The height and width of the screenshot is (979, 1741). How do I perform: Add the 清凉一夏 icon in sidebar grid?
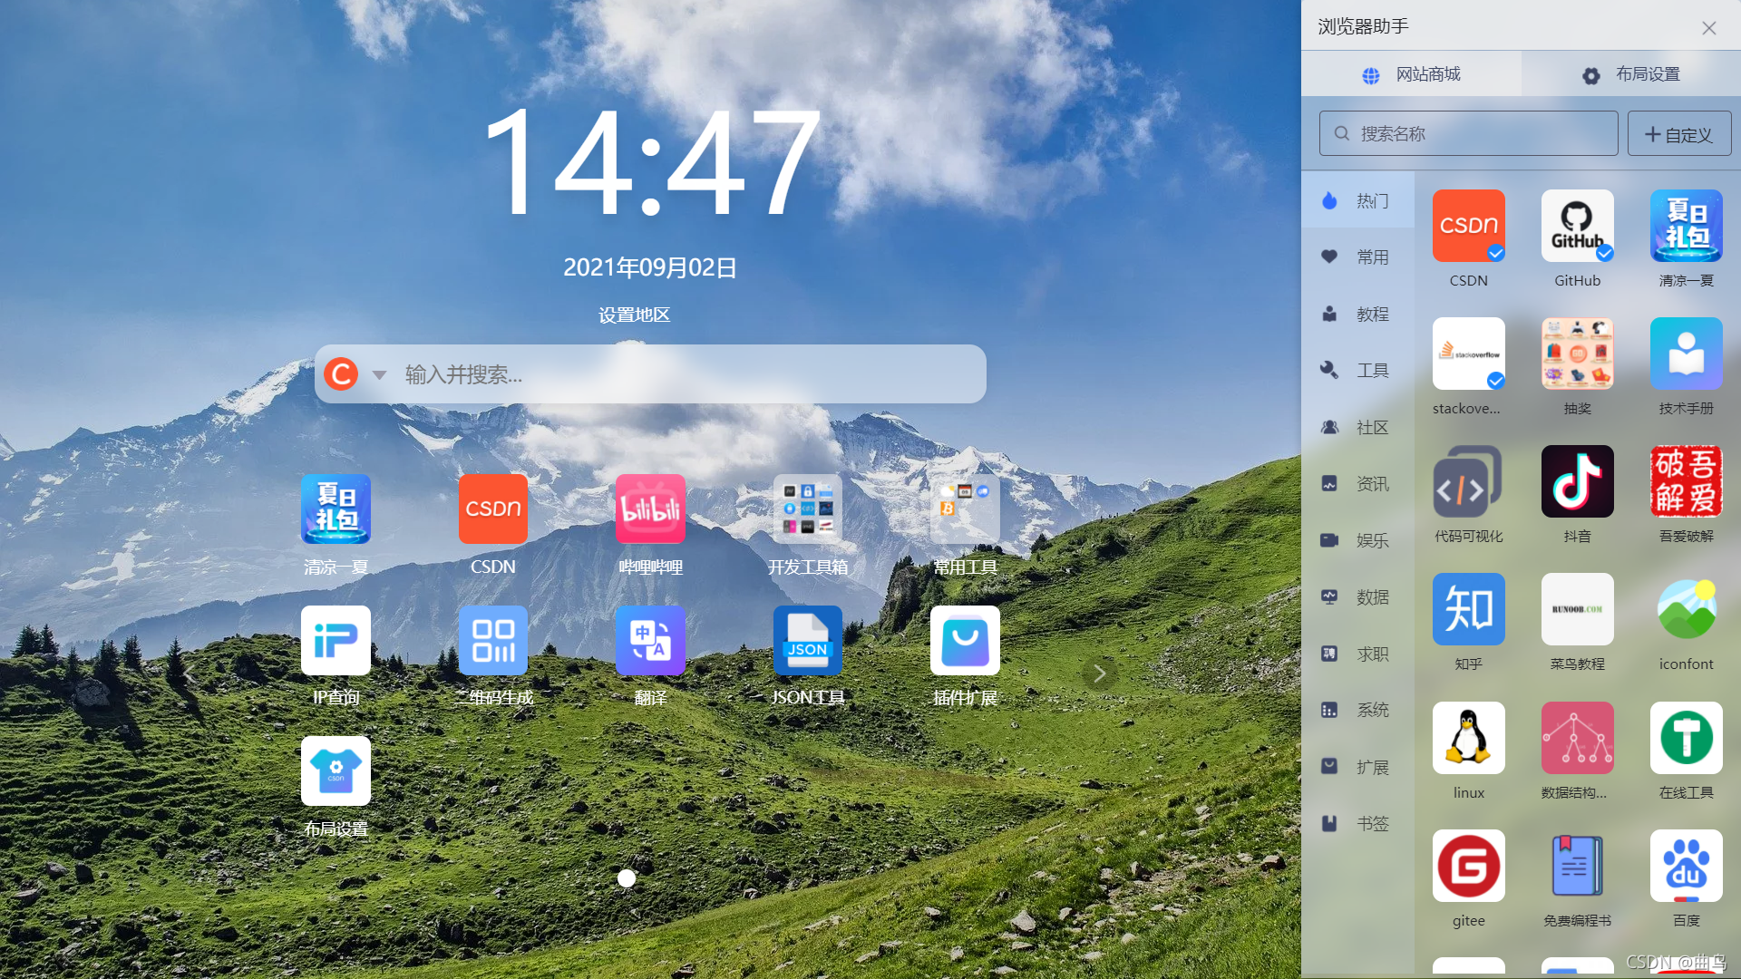pos(1686,226)
